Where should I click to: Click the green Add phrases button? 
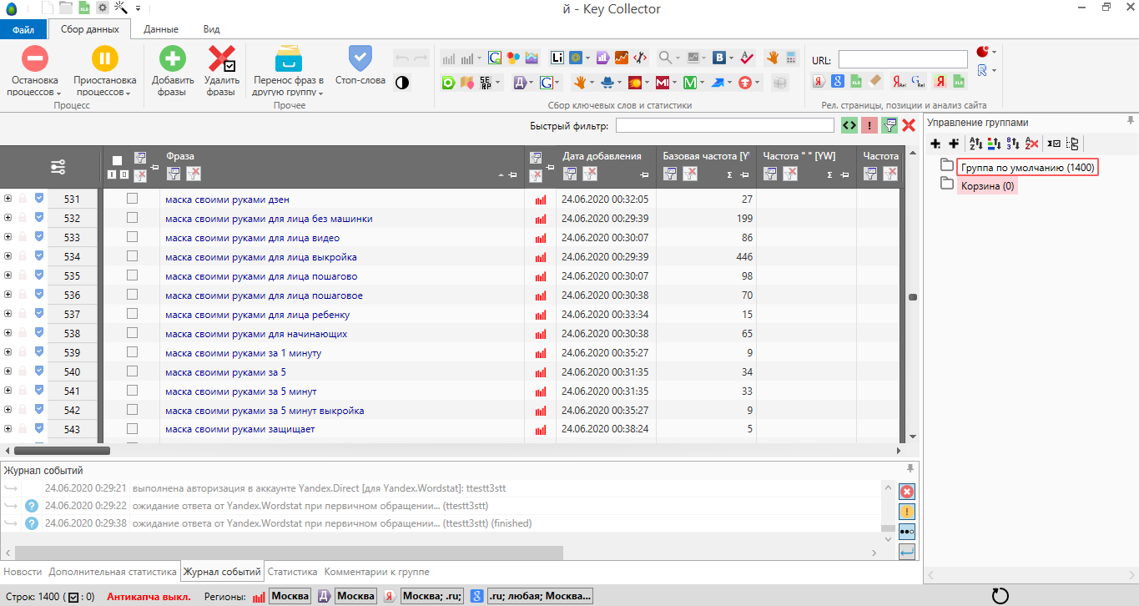(x=173, y=59)
